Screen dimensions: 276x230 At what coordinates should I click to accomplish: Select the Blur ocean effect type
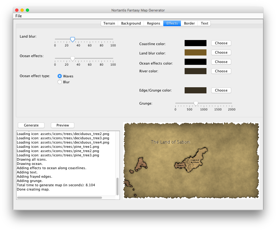60,82
